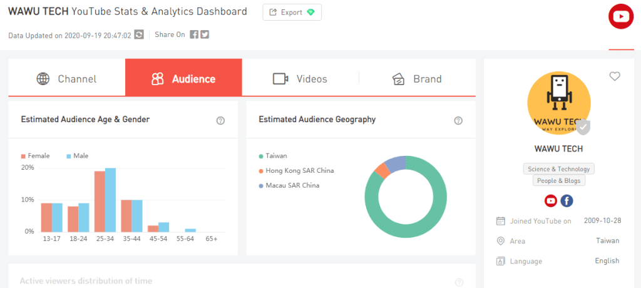Viewport: 641px width, 288px height.
Task: Switch to the Videos tab
Action: point(300,79)
